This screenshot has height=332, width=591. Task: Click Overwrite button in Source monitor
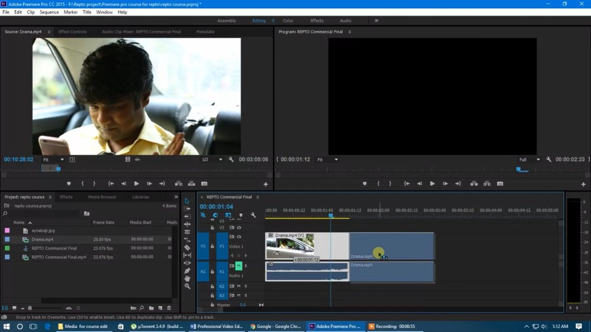pyautogui.click(x=191, y=184)
